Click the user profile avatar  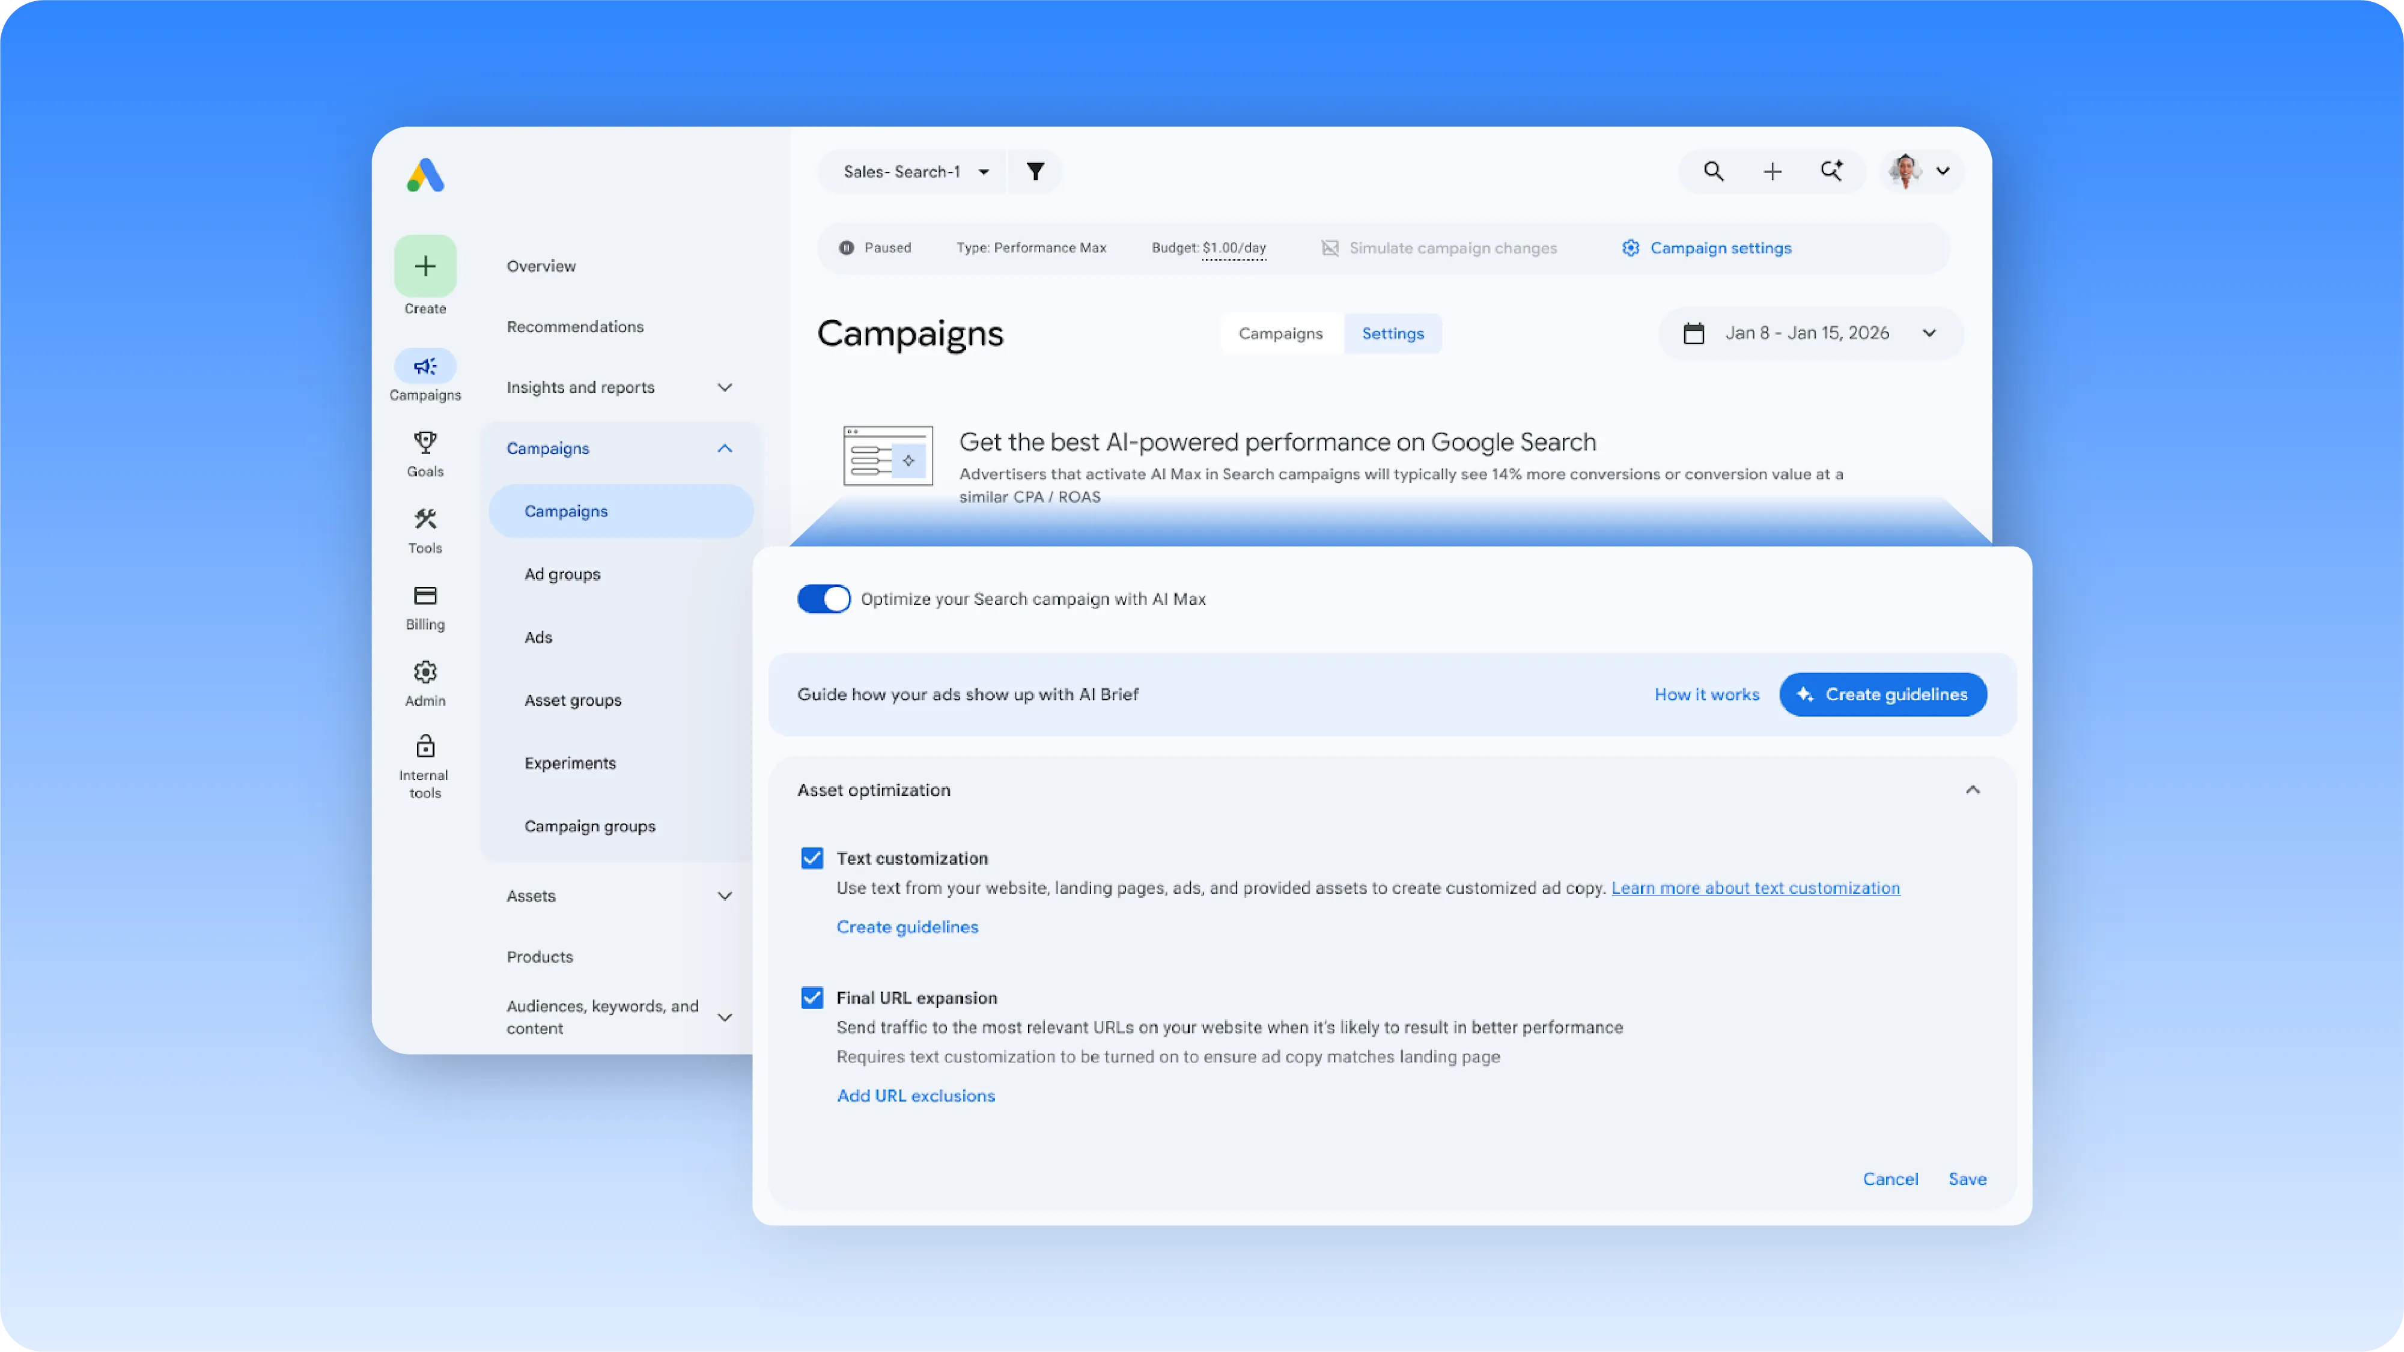(x=1906, y=172)
